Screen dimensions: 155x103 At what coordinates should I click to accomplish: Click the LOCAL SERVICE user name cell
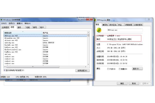click(x=48, y=43)
